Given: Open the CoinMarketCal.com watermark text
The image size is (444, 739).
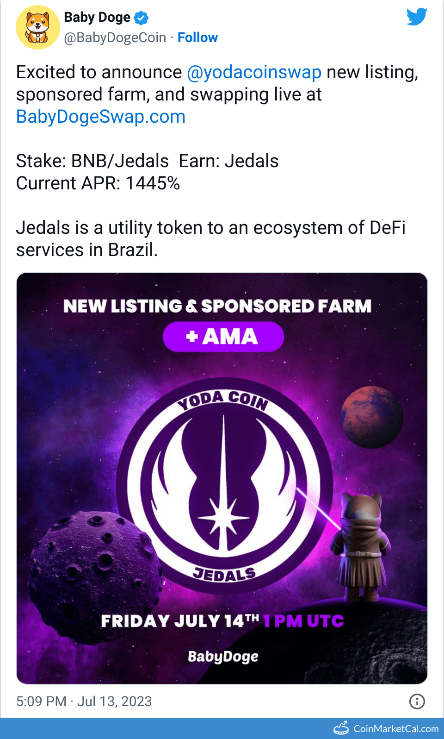Looking at the screenshot, I should 396,728.
